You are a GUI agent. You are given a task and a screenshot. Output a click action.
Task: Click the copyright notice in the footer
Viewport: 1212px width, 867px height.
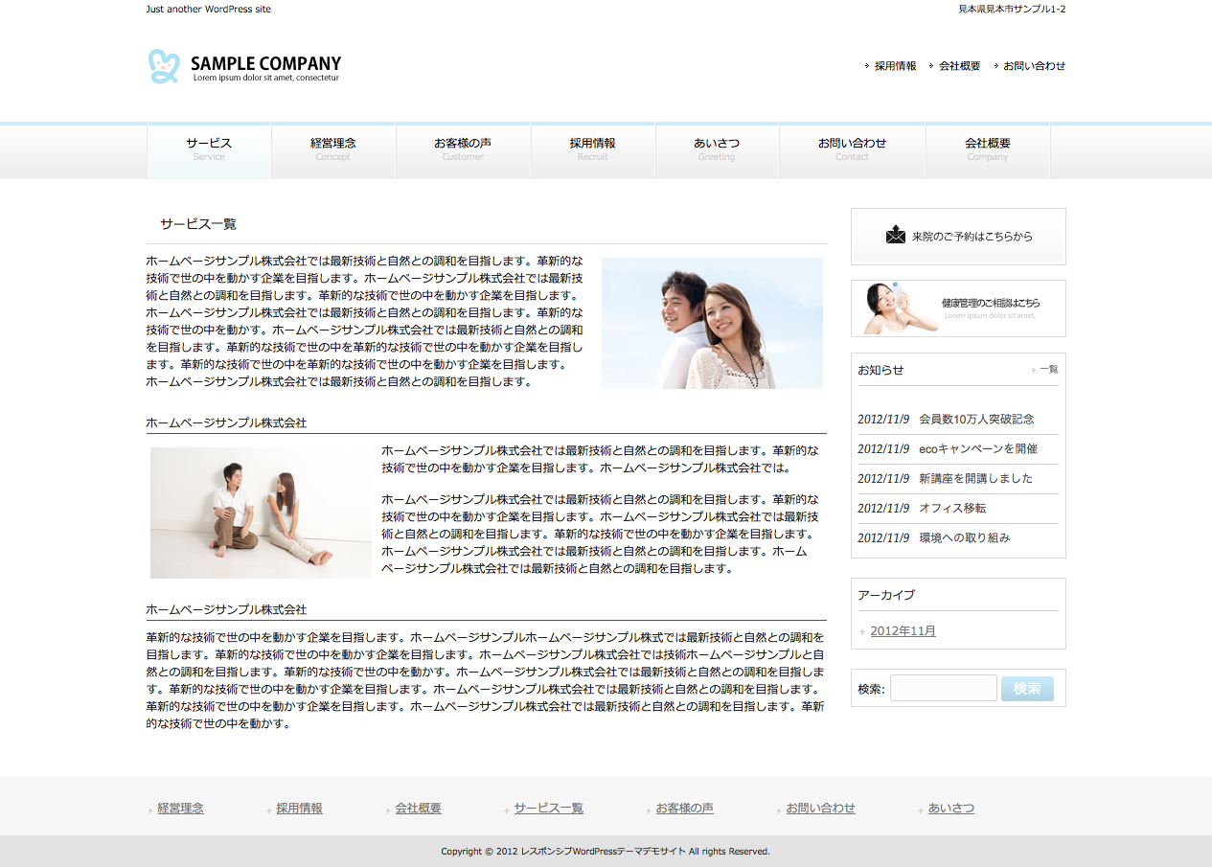[x=606, y=851]
